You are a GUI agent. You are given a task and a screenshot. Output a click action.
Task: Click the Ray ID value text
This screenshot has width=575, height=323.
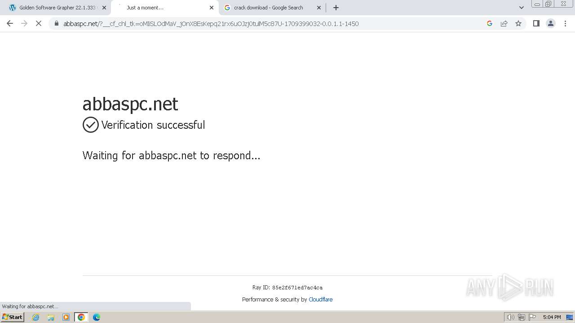(x=297, y=288)
